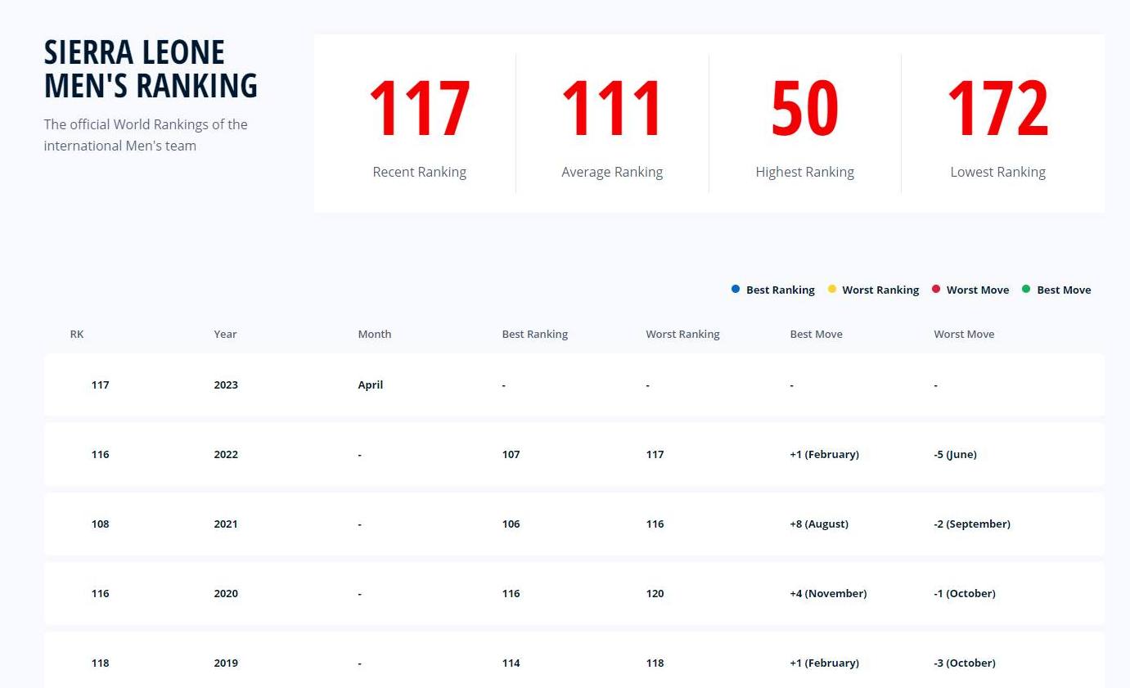Click the green Best Move legend dot
Image resolution: width=1130 pixels, height=688 pixels.
1026,289
